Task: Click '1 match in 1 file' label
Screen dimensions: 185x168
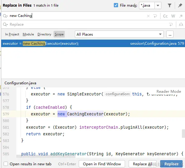Action: [46, 5]
